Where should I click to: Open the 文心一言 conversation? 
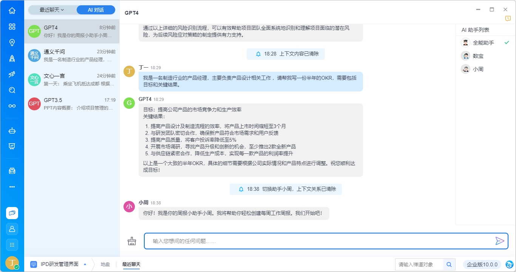(72, 80)
